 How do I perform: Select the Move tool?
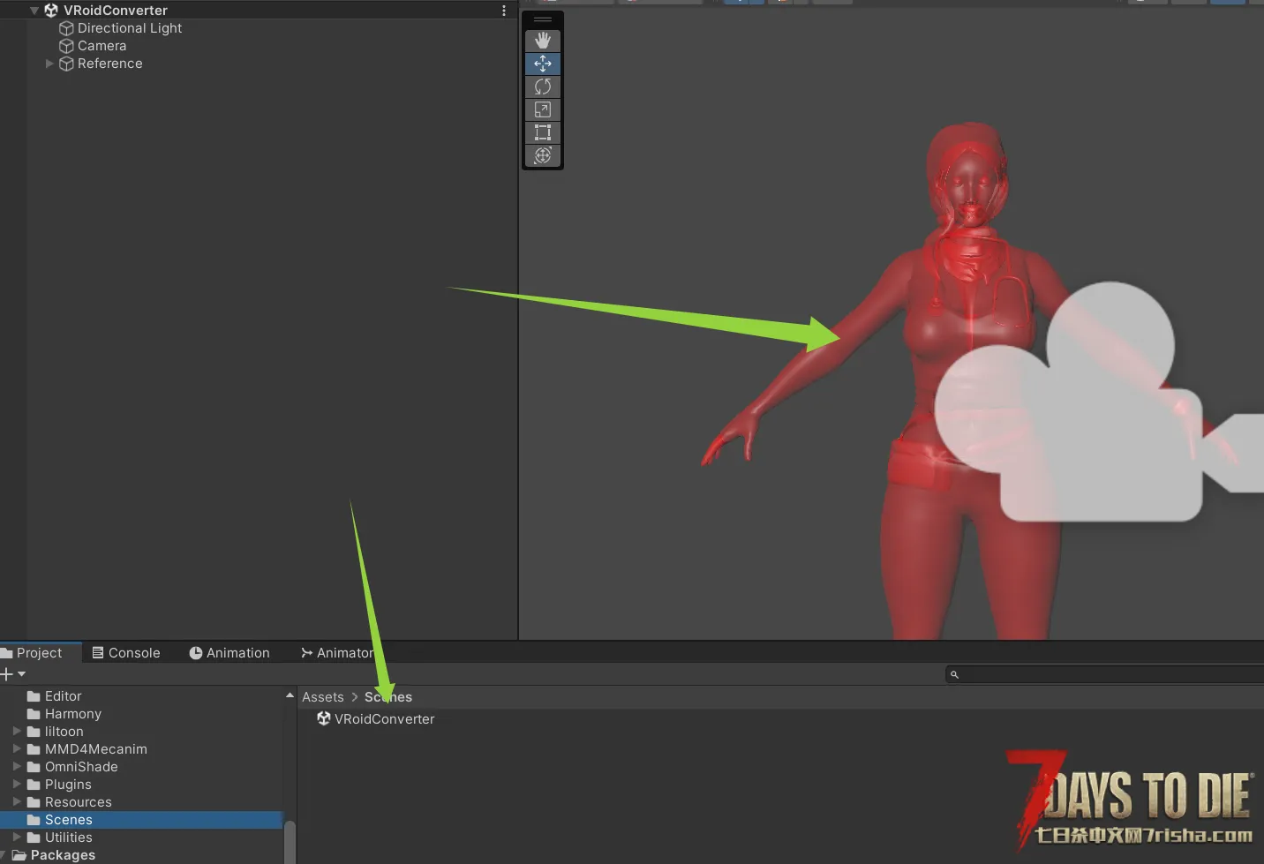543,64
